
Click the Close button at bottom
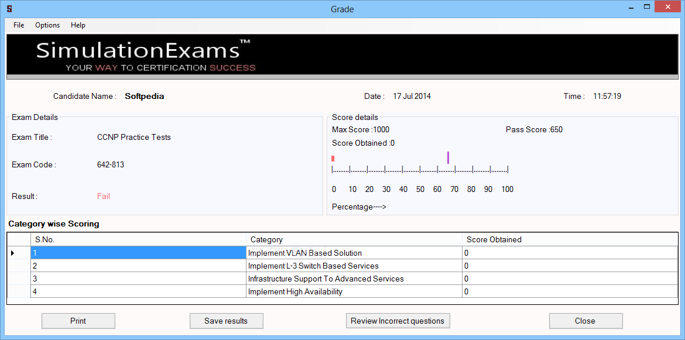pos(585,321)
